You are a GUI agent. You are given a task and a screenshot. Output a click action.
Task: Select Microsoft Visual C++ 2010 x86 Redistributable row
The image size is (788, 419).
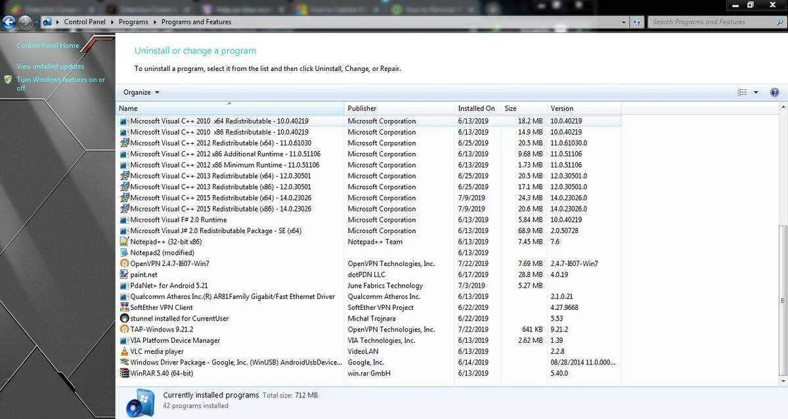[x=369, y=132]
